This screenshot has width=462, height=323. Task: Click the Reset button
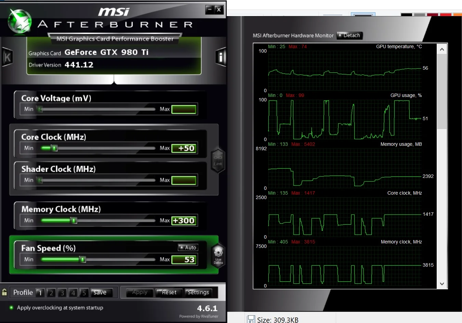169,293
